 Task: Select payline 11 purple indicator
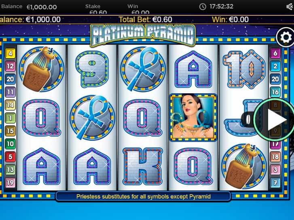10,92
